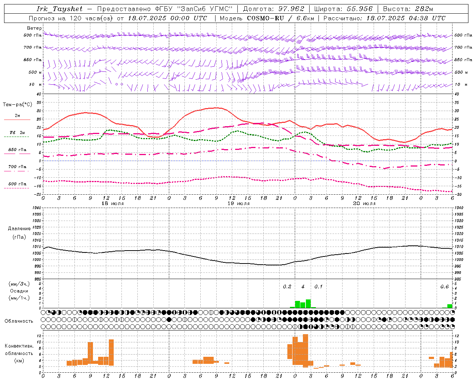The width and height of the screenshot is (474, 379).
Task: Click the 'Прогноз на 120 часа(ов)' forecast header
Action: coord(71,18)
